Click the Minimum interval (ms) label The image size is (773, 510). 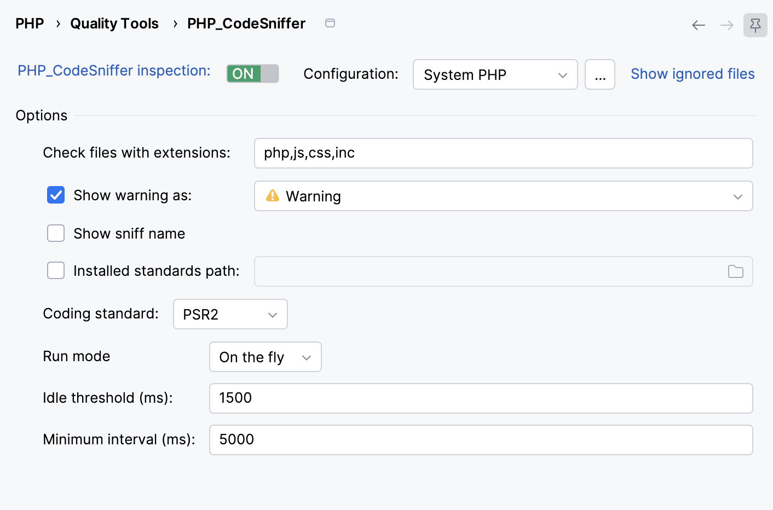[x=119, y=439]
